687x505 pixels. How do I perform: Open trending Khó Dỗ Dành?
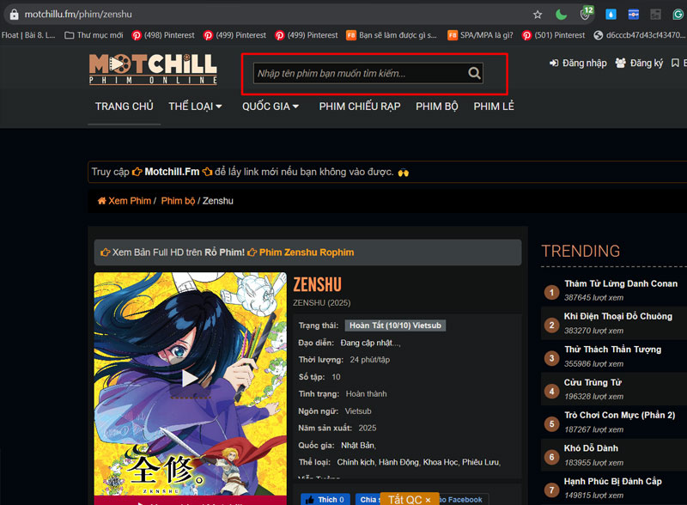[x=591, y=448]
